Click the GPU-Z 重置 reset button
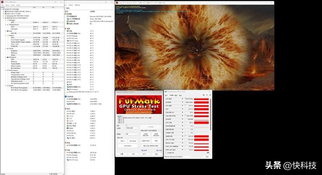322x175 pixels. pos(208,153)
